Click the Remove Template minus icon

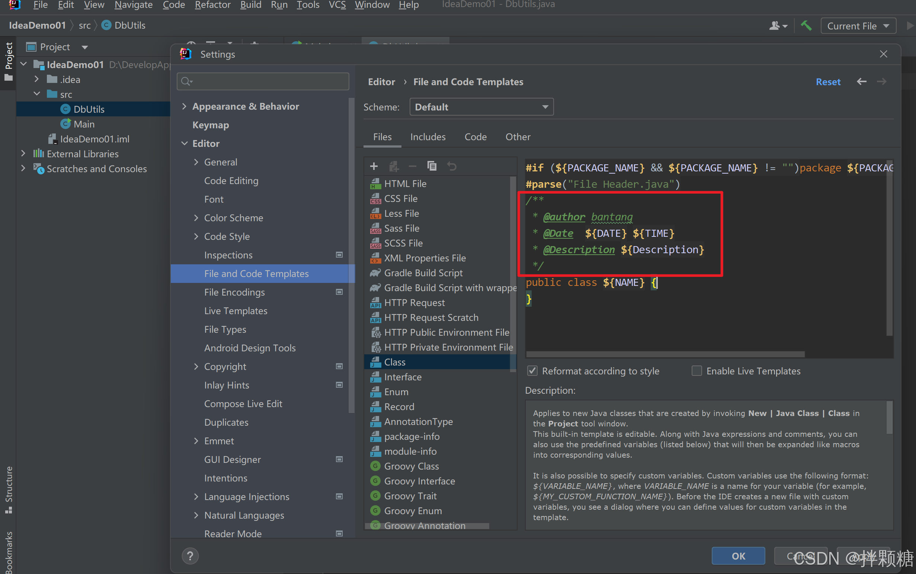[413, 166]
